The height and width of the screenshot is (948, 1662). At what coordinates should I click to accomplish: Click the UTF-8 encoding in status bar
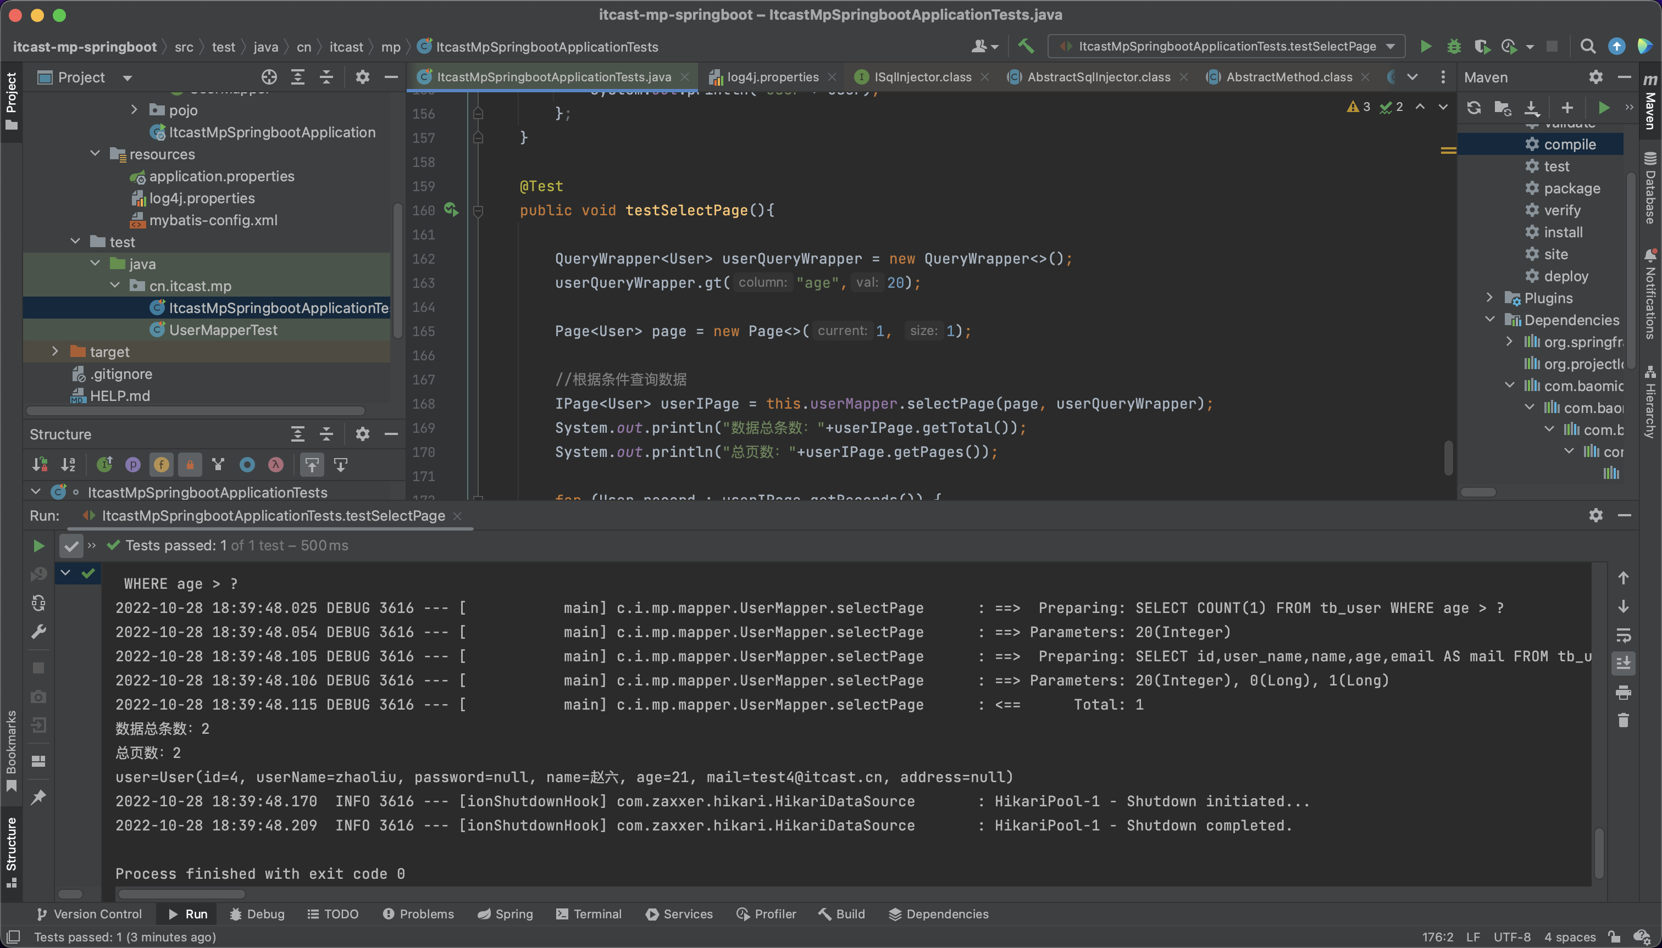[1511, 937]
